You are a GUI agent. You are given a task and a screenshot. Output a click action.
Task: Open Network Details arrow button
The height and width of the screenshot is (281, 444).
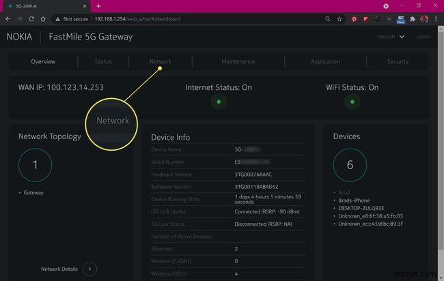click(89, 269)
